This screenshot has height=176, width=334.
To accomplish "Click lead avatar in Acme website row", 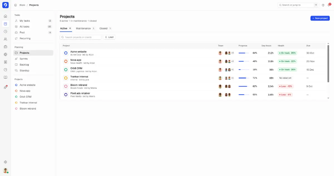I will (x=220, y=53).
